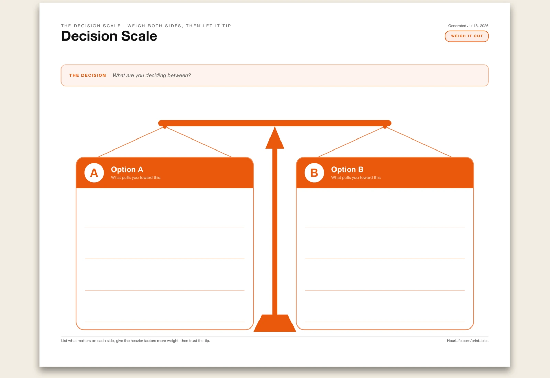Click the HourLife.com/printables link

(x=467, y=341)
